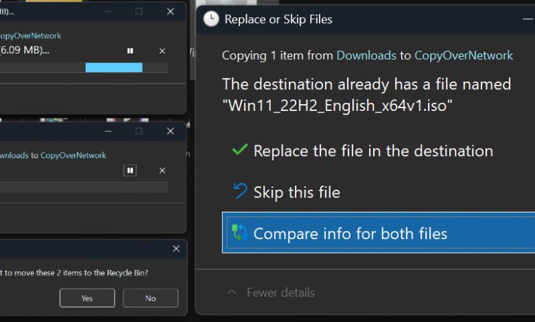Click the clock icon in dialog title
Image resolution: width=535 pixels, height=322 pixels.
[211, 19]
